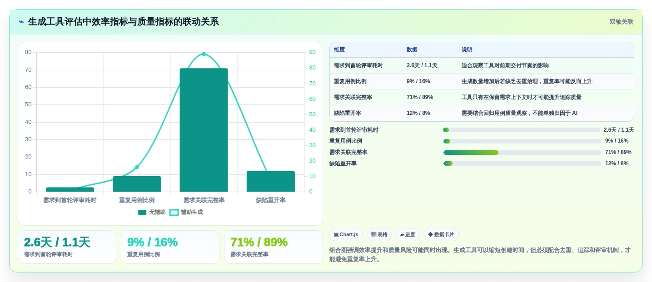Click the 缺陷重开率 progress bar
The height and width of the screenshot is (282, 652).
(x=522, y=163)
